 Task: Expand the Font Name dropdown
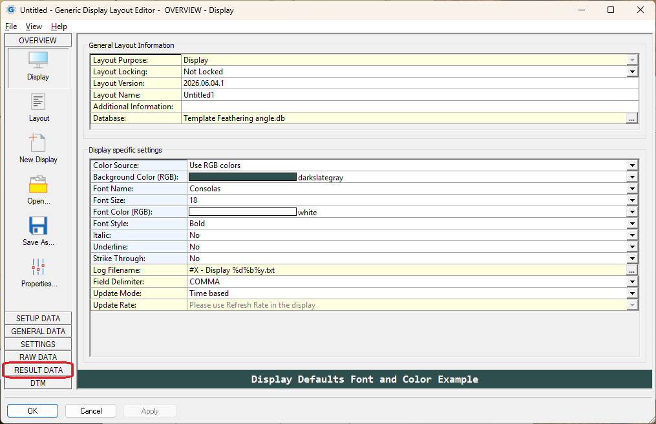(632, 189)
